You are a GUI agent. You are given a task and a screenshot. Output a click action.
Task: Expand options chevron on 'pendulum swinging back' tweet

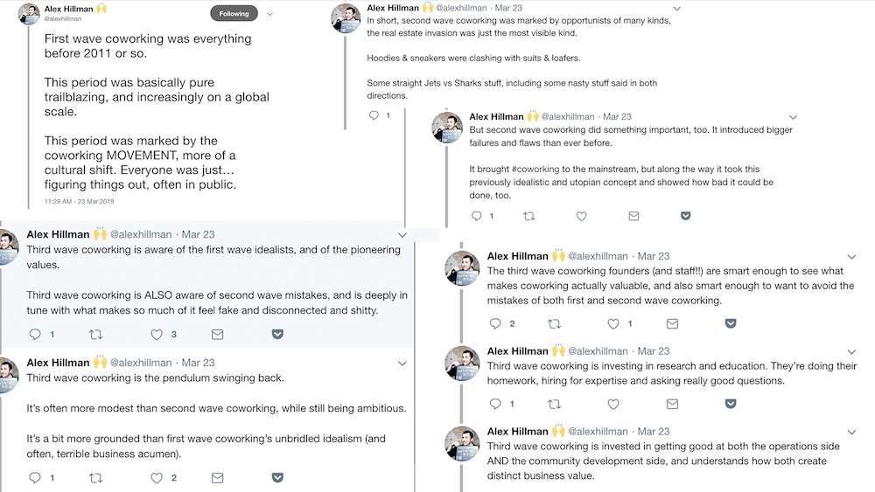(x=402, y=364)
